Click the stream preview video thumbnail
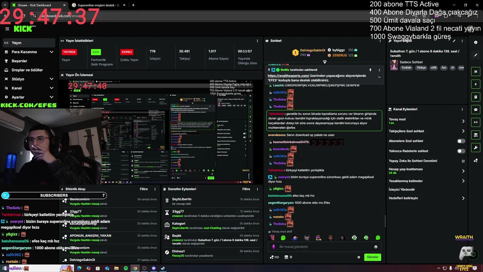 click(x=160, y=131)
